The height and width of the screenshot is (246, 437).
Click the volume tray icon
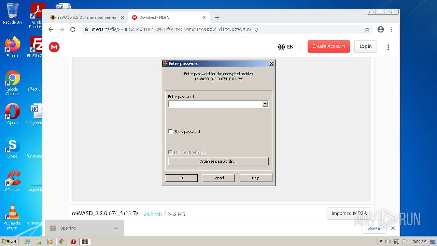coord(388,242)
